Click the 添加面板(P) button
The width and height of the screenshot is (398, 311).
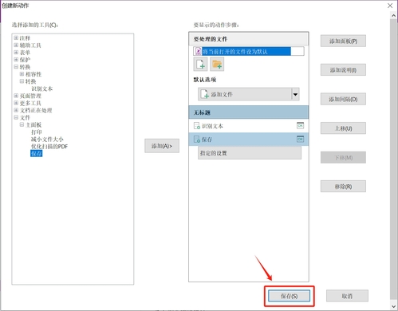pos(343,41)
